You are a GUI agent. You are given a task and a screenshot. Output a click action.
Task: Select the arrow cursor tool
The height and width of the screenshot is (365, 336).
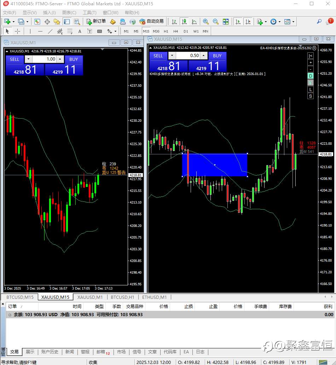[x=7, y=31]
